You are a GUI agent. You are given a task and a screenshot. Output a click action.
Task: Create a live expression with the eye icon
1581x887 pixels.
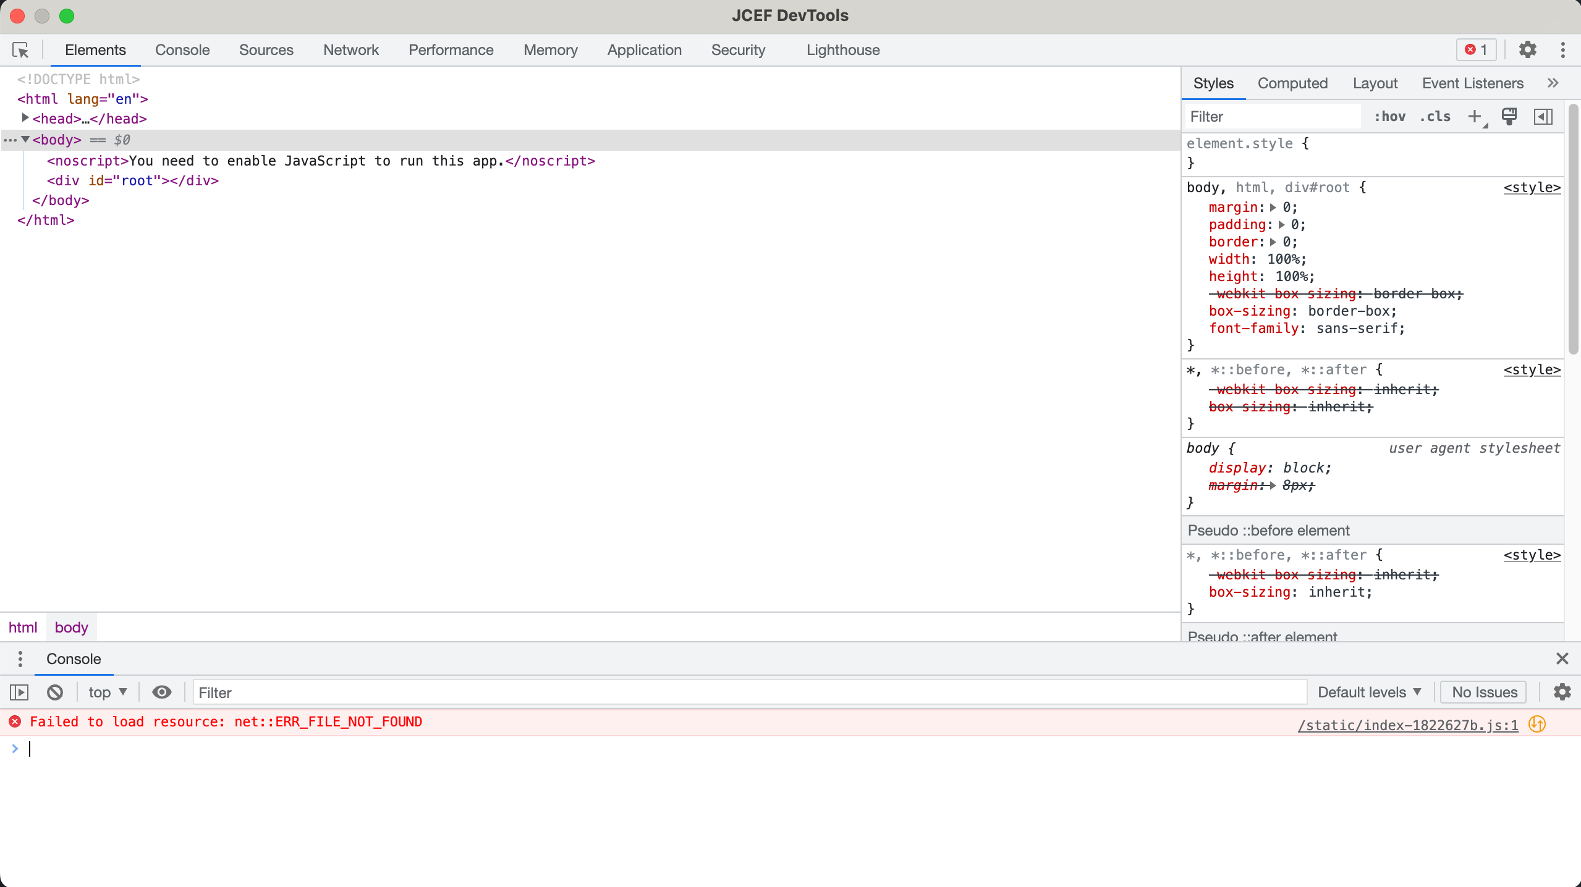[x=161, y=692]
